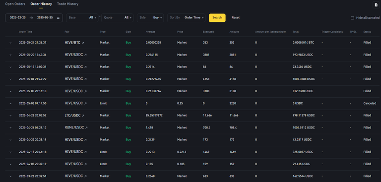
Task: Click the end date 2025-05-25 field
Action: coord(45,18)
